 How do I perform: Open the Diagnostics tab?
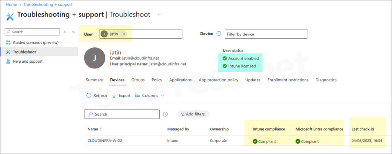(326, 80)
